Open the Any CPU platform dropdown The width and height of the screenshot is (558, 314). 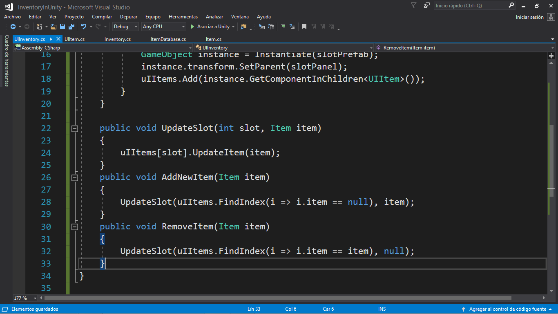pos(163,27)
